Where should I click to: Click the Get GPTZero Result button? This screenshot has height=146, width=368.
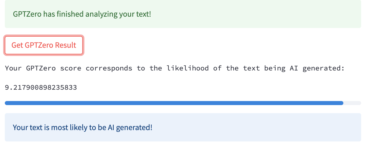tap(44, 45)
